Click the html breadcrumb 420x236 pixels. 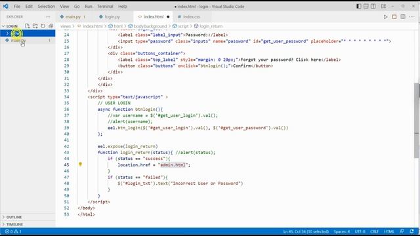tap(118, 26)
